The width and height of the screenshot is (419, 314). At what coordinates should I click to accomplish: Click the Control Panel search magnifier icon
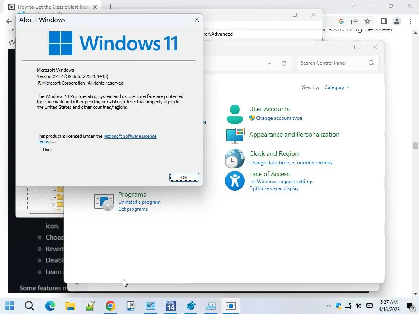pos(372,63)
